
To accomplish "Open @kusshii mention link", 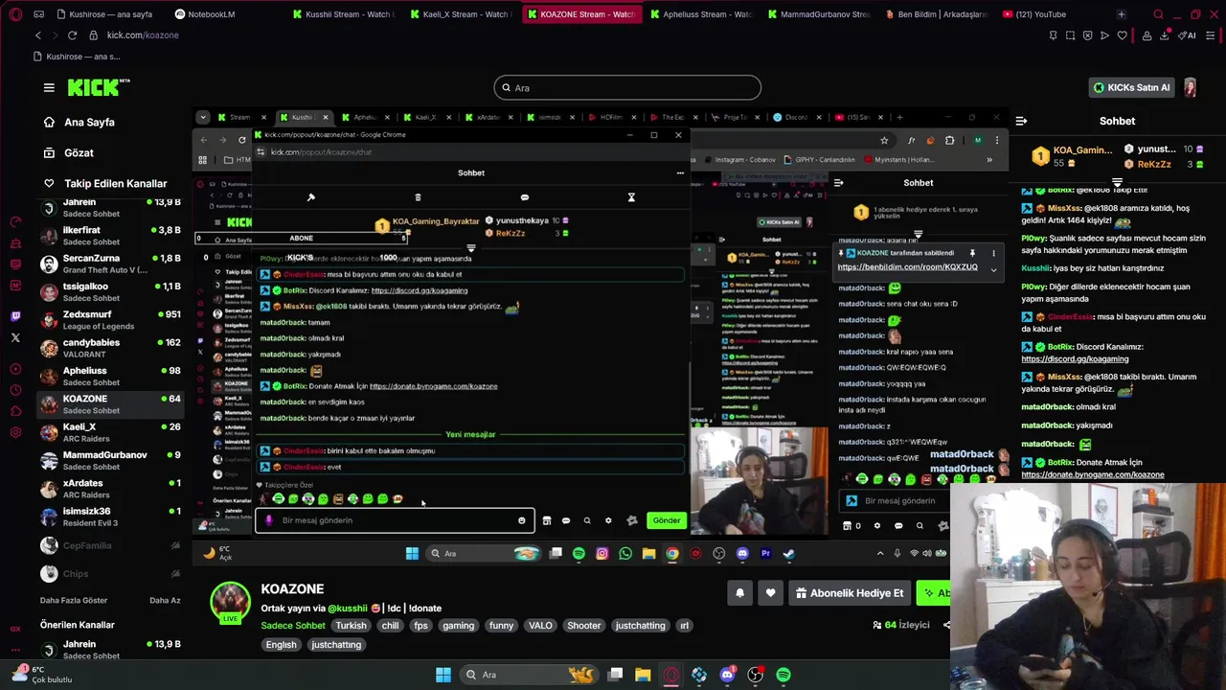I will coord(348,609).
